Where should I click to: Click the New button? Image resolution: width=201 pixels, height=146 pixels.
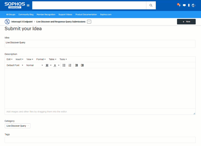point(186,22)
